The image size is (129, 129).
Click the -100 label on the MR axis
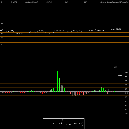click(126, 114)
